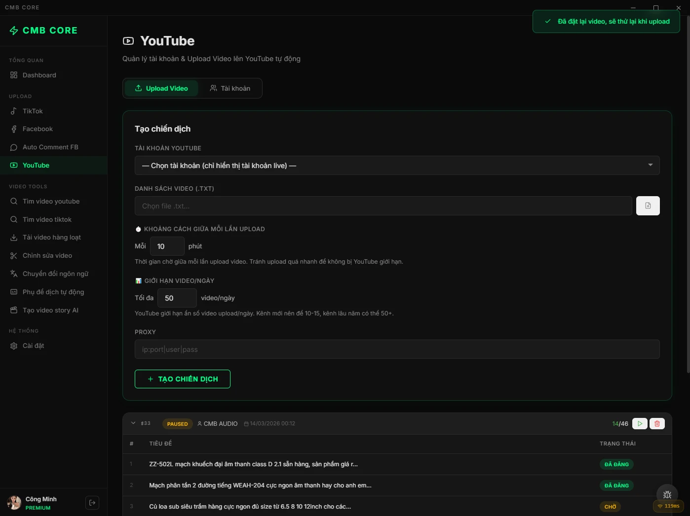The width and height of the screenshot is (690, 516).
Task: Click the max videos per day field
Action: [177, 298]
